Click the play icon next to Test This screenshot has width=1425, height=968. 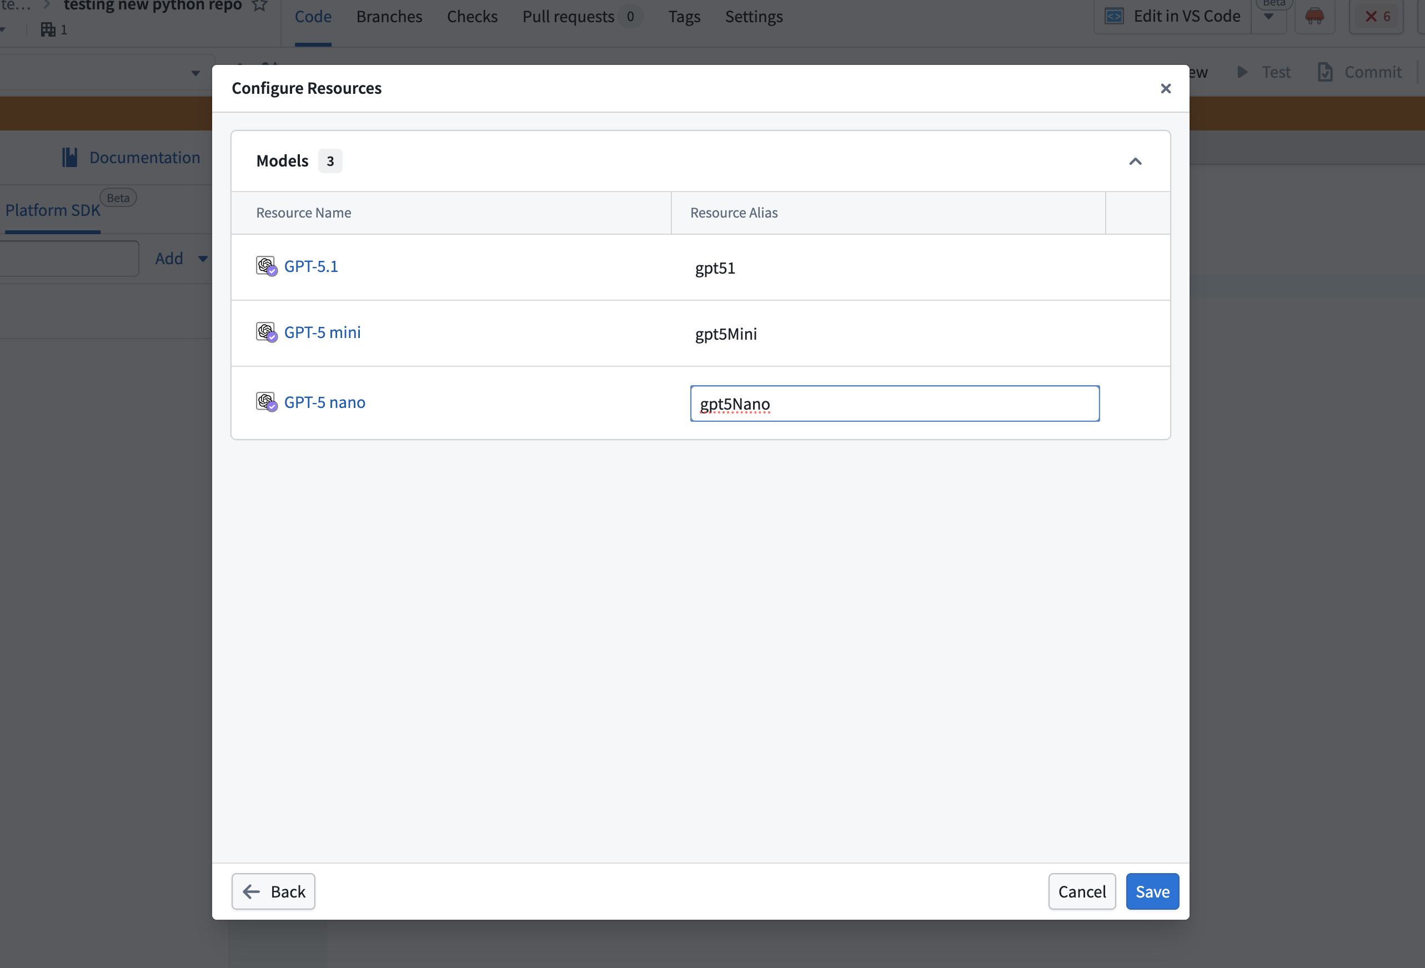pyautogui.click(x=1242, y=72)
